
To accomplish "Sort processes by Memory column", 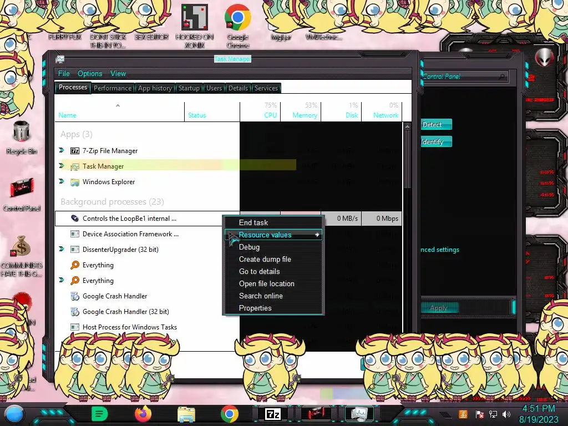I will [x=301, y=110].
